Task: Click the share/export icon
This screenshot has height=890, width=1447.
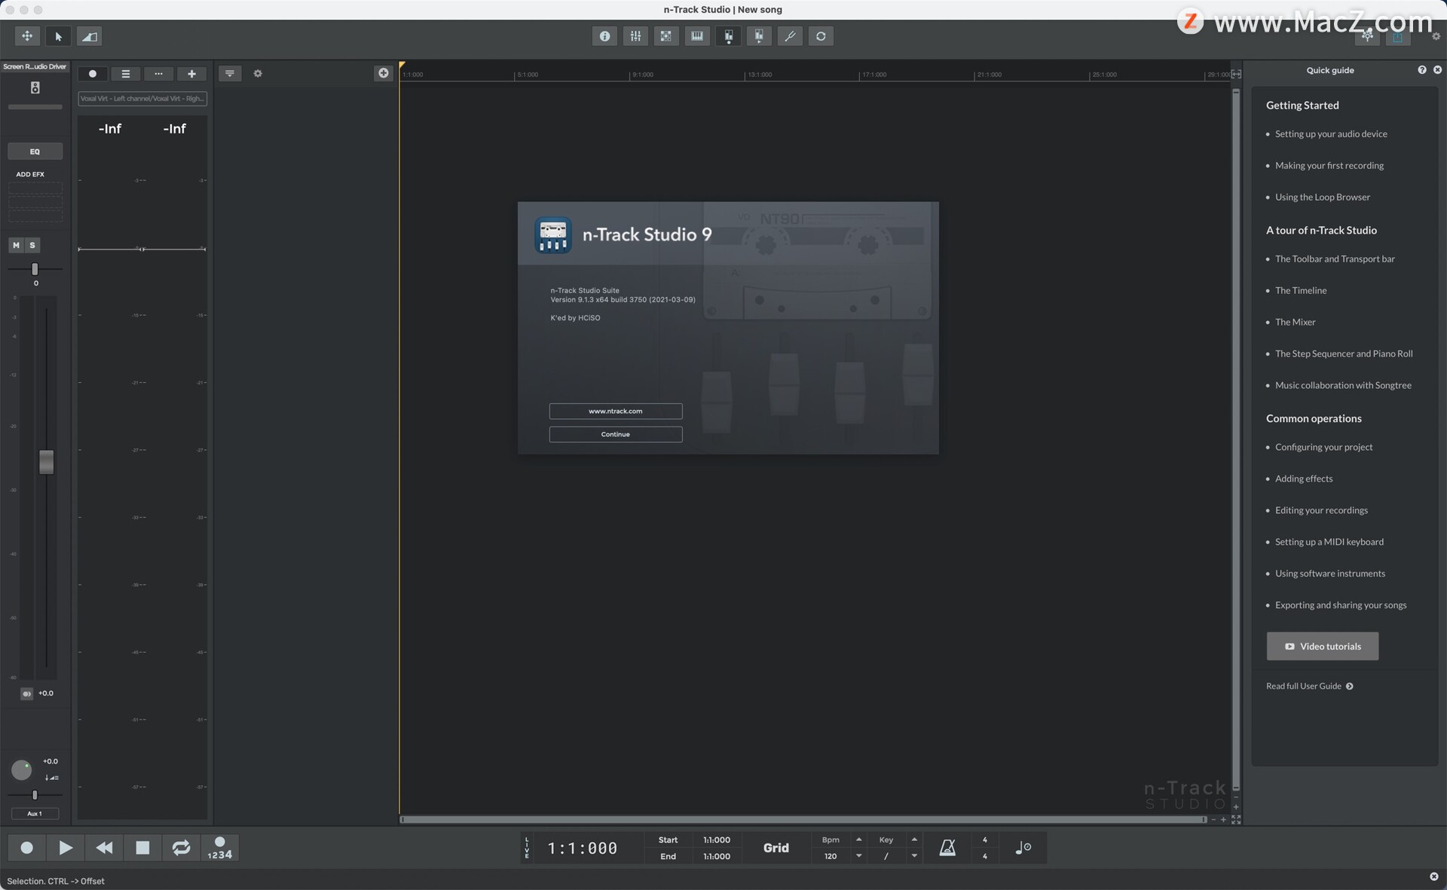Action: point(1398,36)
